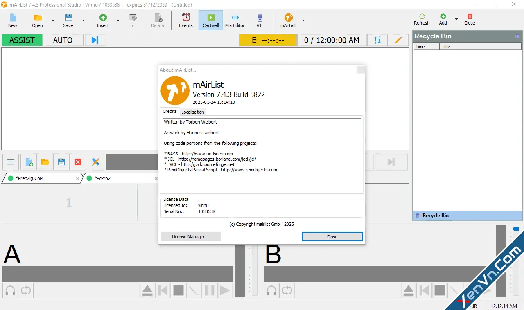This screenshot has height=310, width=524.
Task: Click the Title column header
Action: tap(481, 47)
